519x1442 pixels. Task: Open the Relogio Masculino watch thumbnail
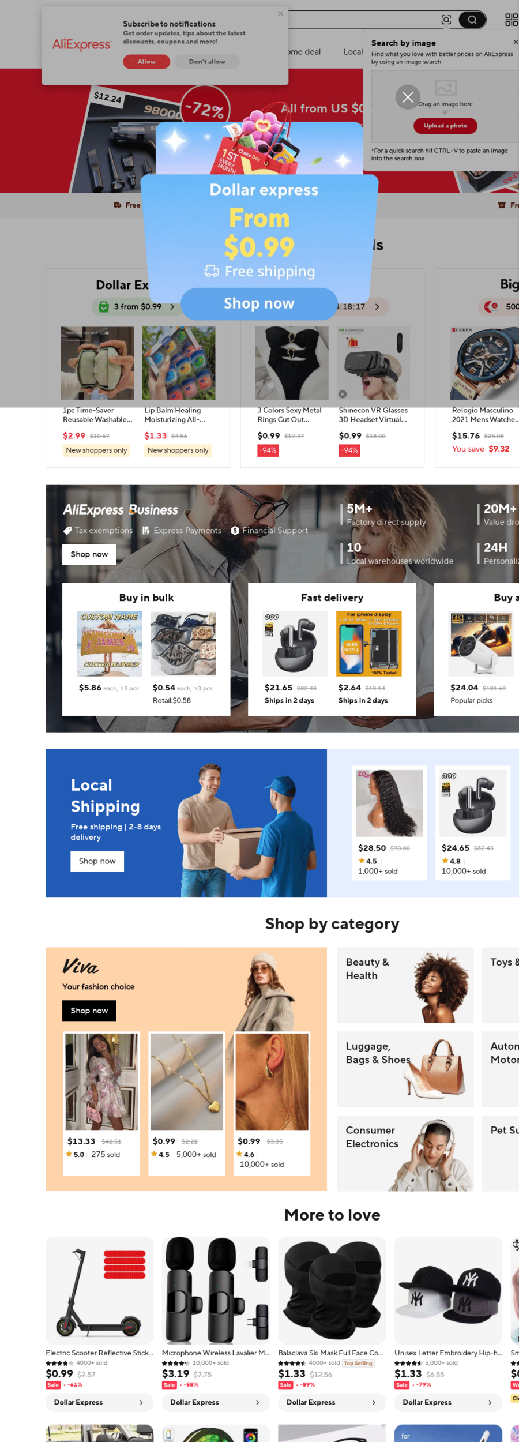point(483,363)
